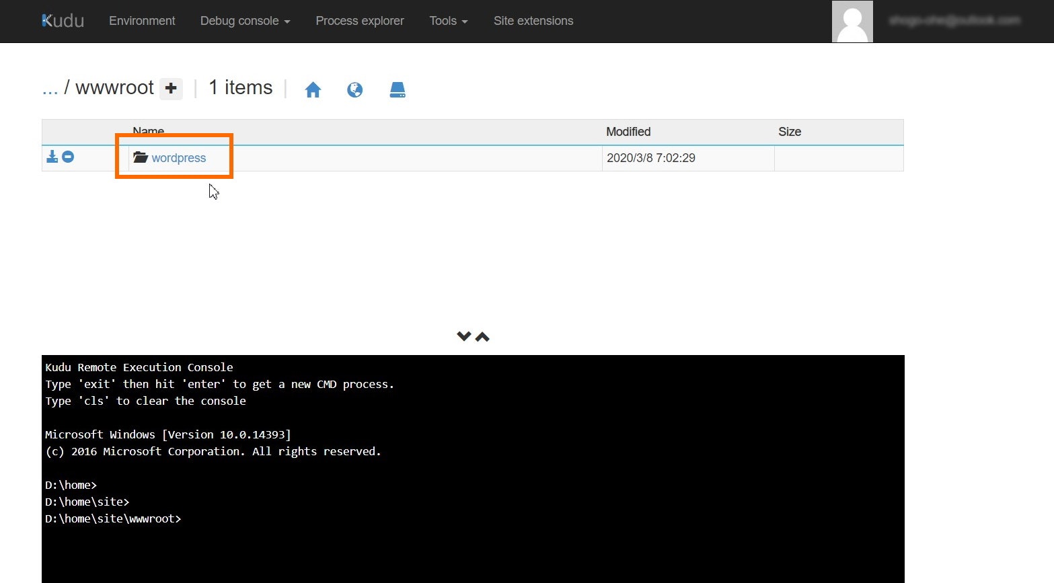The image size is (1054, 583).
Task: Open the site root via the globe icon
Action: click(x=355, y=89)
